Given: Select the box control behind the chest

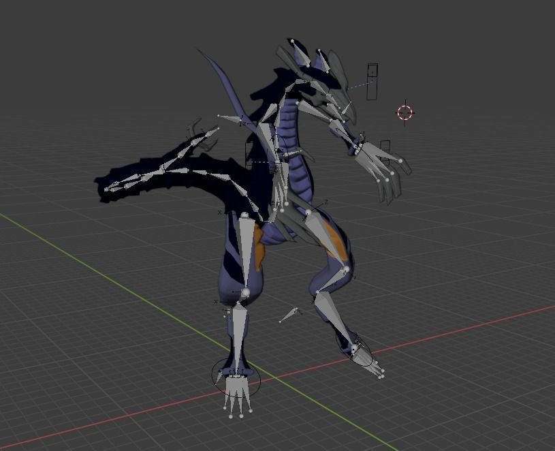Looking at the screenshot, I should tap(249, 155).
